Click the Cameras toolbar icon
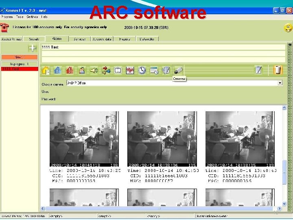Viewport: 293px width, 220px height. coord(178,70)
